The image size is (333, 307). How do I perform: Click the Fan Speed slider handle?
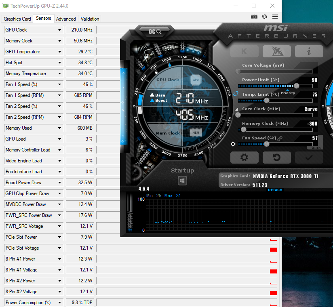pos(267,144)
